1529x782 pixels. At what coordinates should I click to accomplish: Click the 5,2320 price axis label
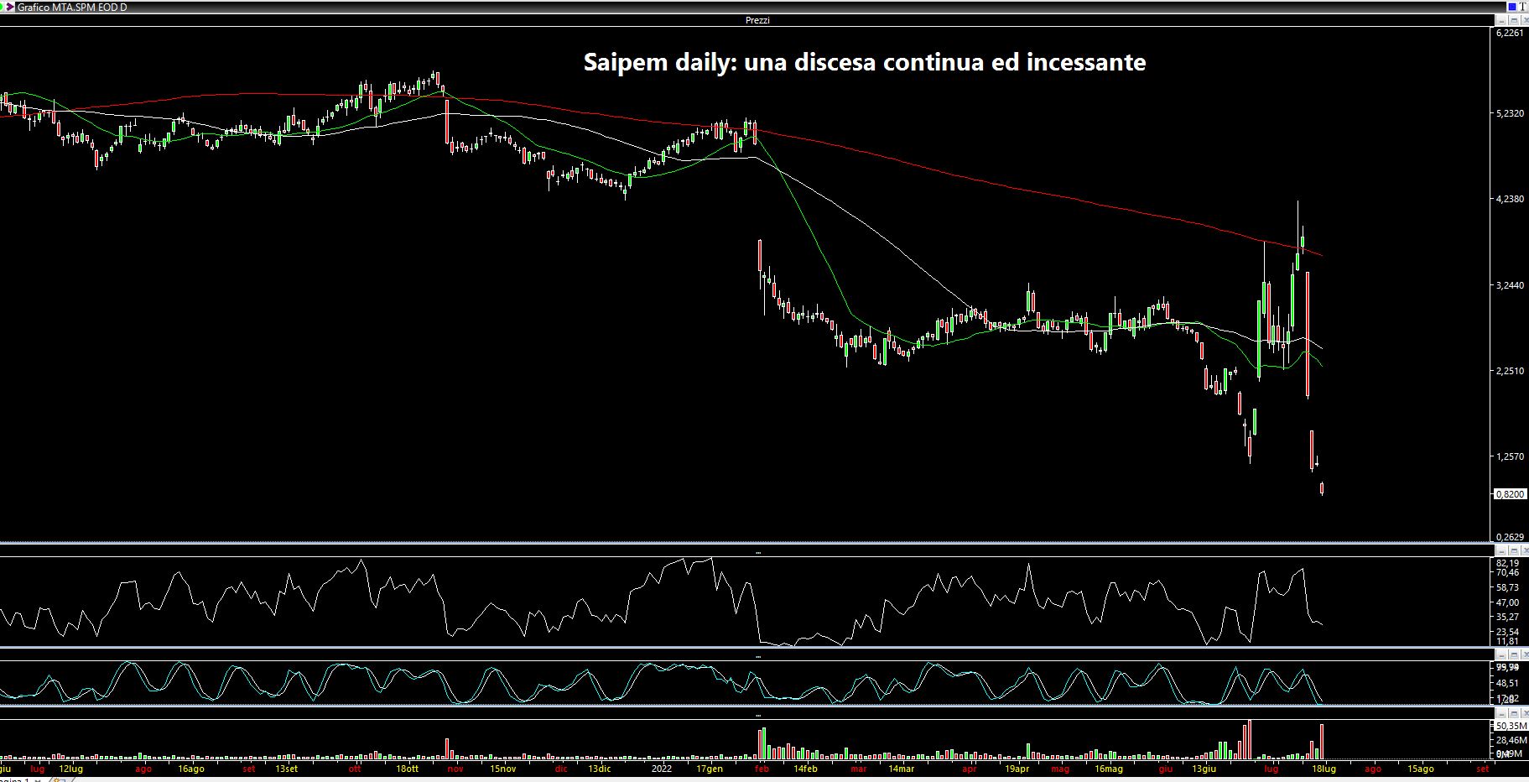tap(1510, 112)
